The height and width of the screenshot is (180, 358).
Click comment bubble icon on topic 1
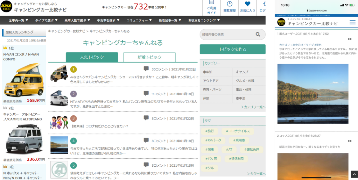[146, 69]
